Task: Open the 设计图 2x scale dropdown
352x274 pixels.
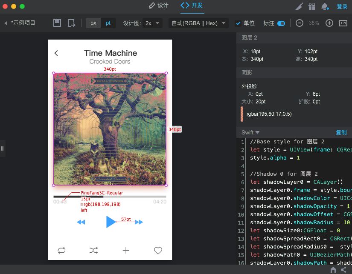Action: click(152, 23)
